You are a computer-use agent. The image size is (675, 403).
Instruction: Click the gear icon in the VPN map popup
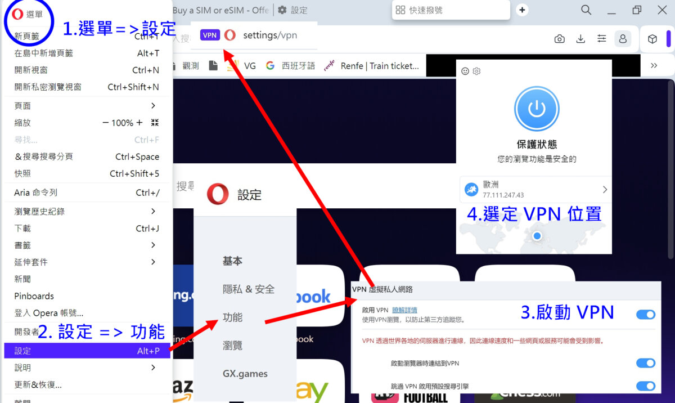pyautogui.click(x=476, y=71)
